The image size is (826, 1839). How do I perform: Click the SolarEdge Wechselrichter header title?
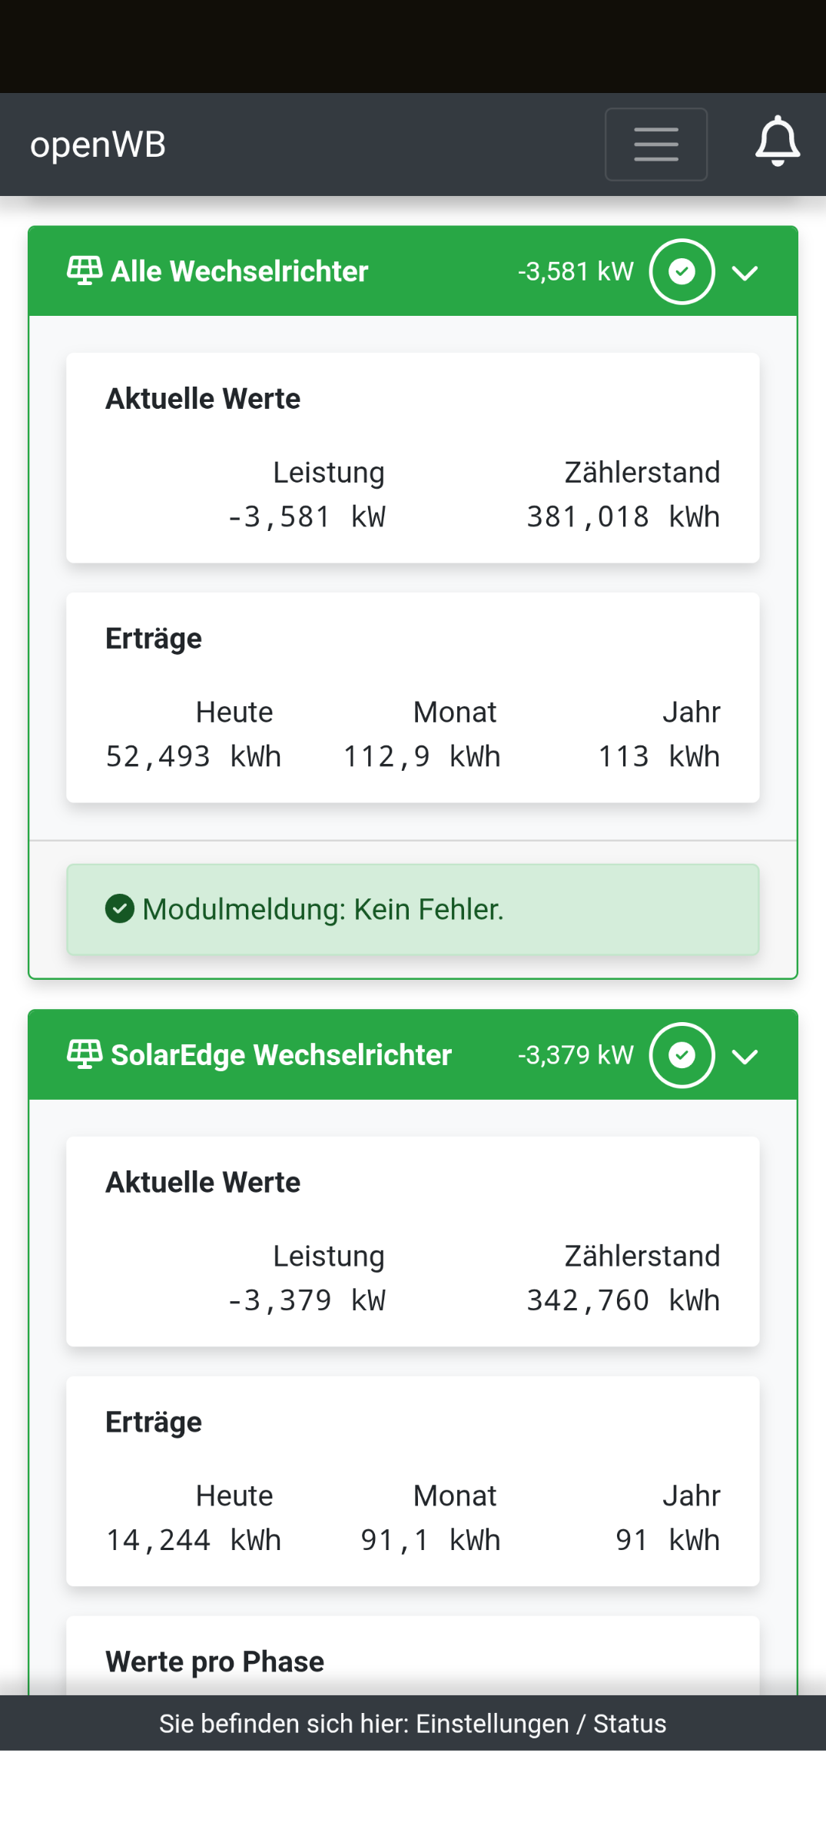tap(281, 1055)
